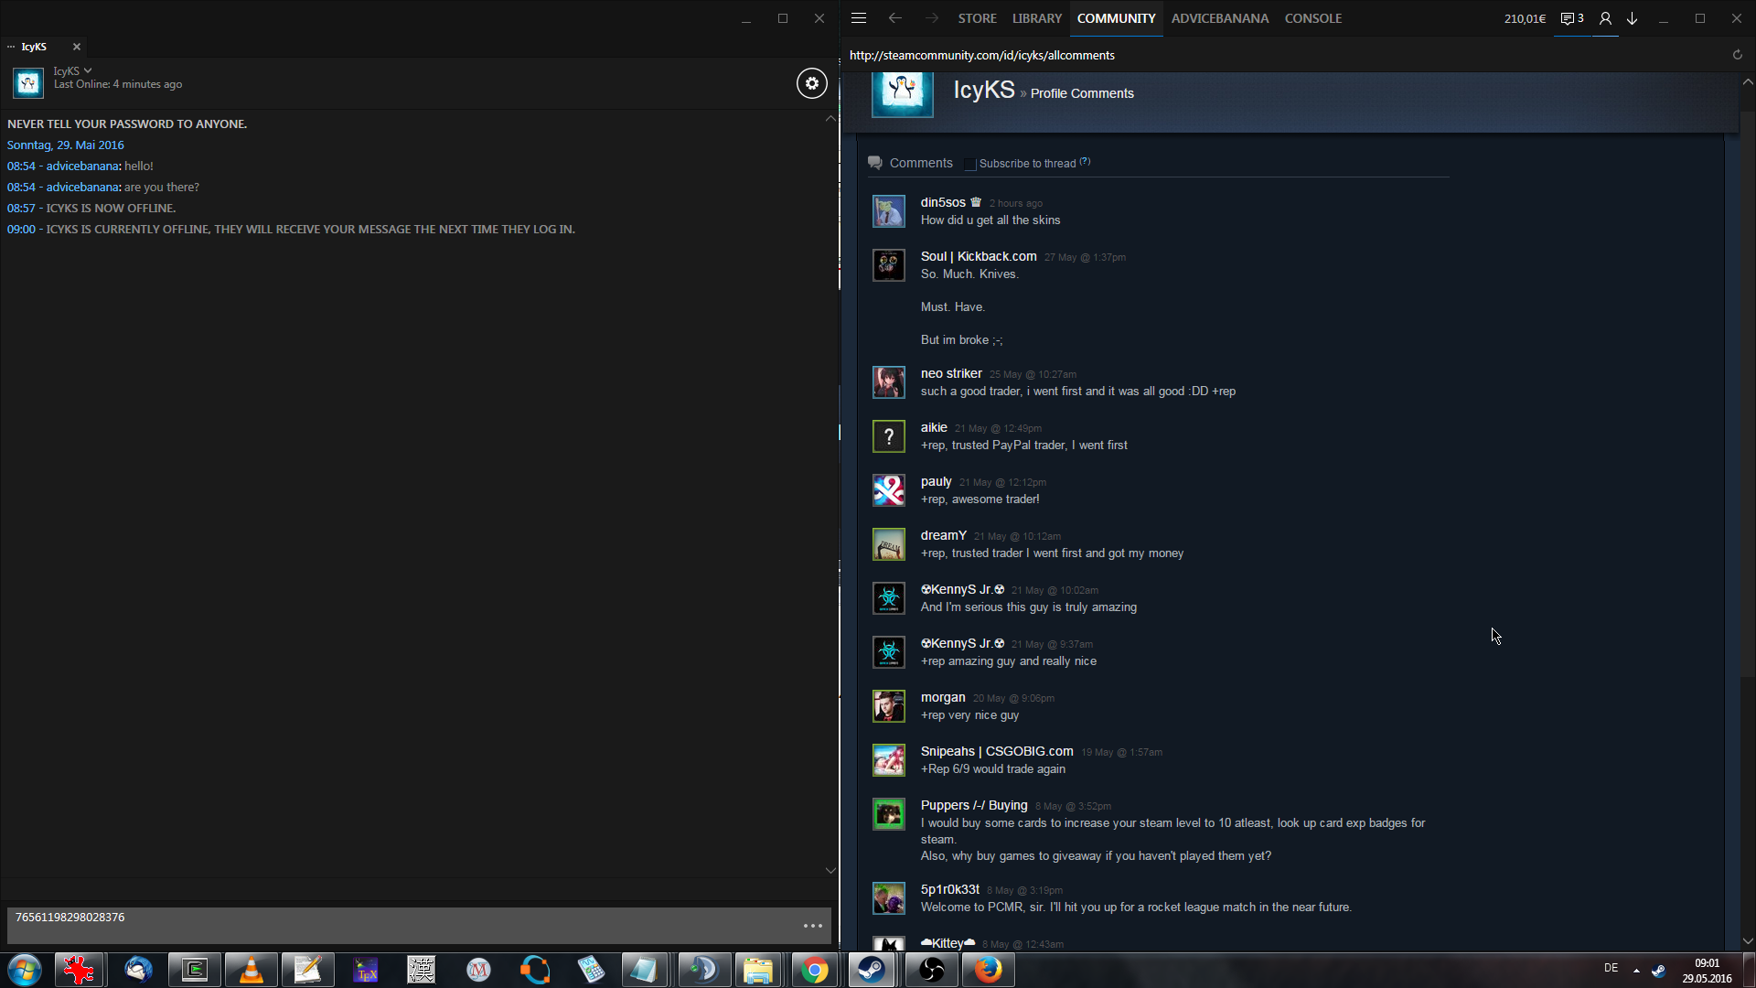The height and width of the screenshot is (988, 1756).
Task: Open chat settings gear icon
Action: coord(811,83)
